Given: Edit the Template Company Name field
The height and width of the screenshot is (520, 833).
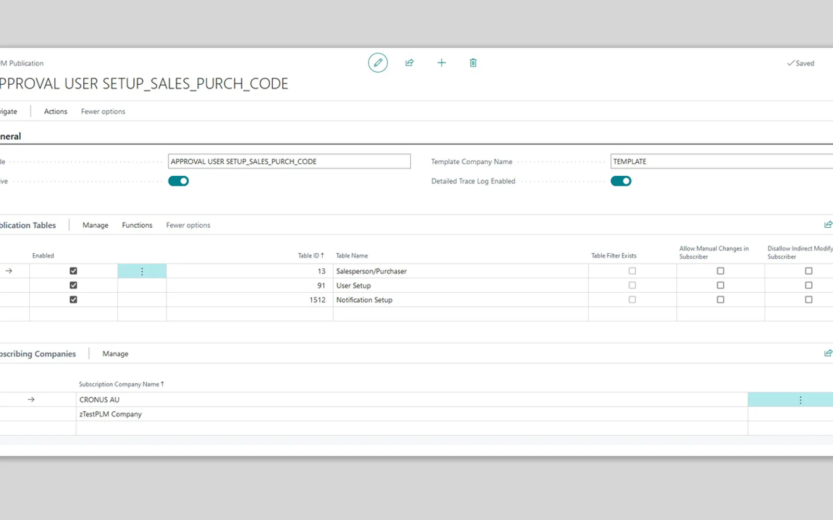Looking at the screenshot, I should [722, 161].
